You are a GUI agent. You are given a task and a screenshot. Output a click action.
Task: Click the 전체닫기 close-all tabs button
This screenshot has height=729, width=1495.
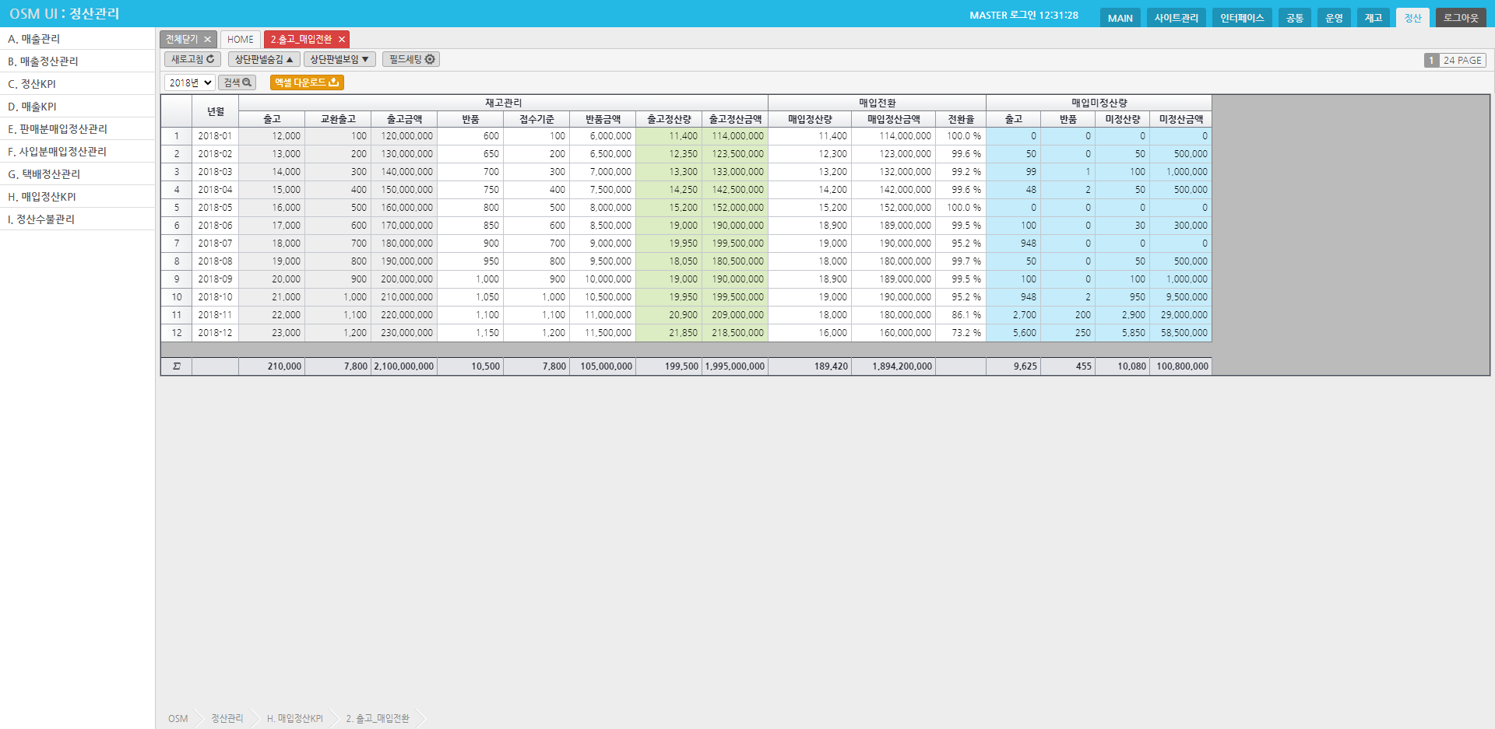pos(188,40)
